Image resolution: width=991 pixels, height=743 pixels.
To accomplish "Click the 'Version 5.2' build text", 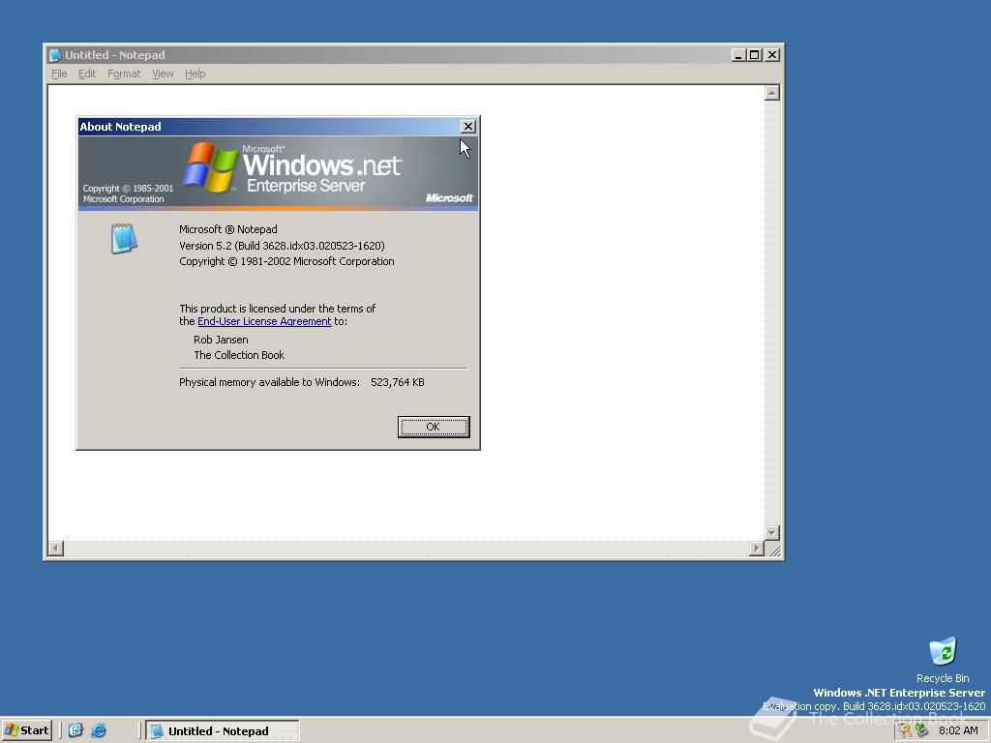I will [282, 246].
